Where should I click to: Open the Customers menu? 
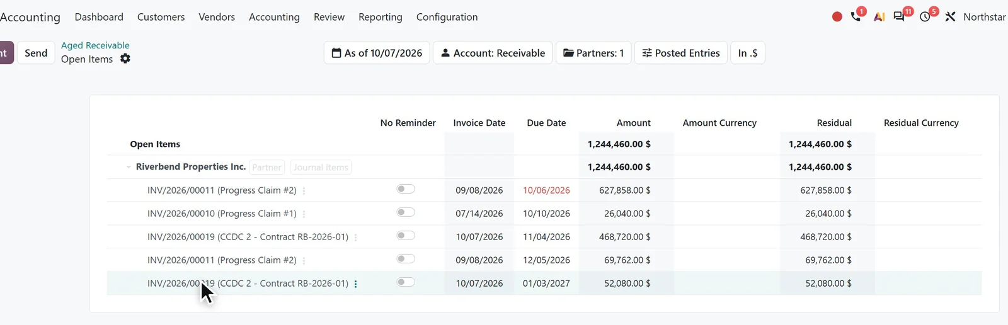[161, 17]
